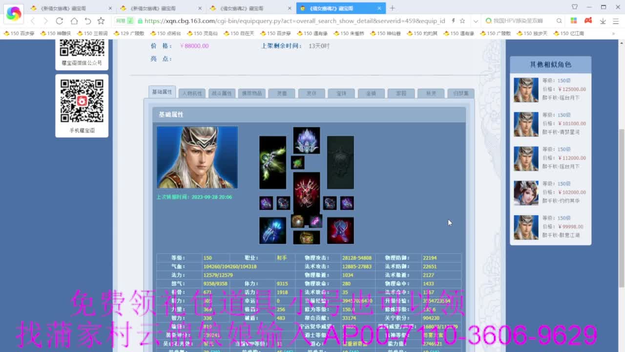Image resolution: width=625 pixels, height=352 pixels.
Task: Click the search box showing 我国HPV感染呈双峰
Action: tap(522, 21)
